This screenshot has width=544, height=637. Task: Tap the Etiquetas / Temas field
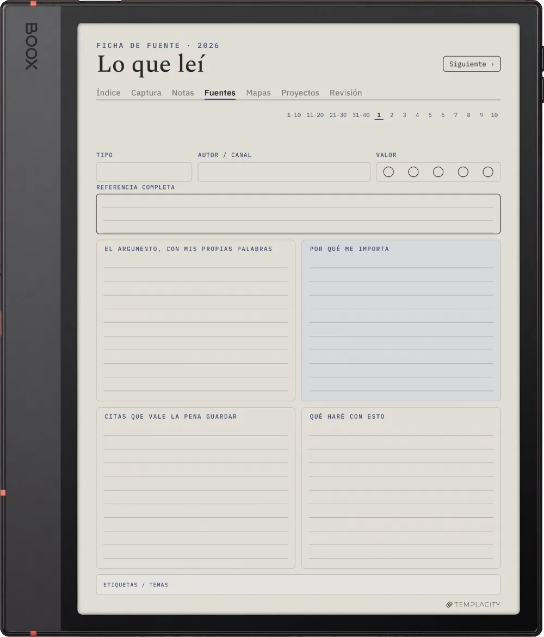pyautogui.click(x=299, y=585)
